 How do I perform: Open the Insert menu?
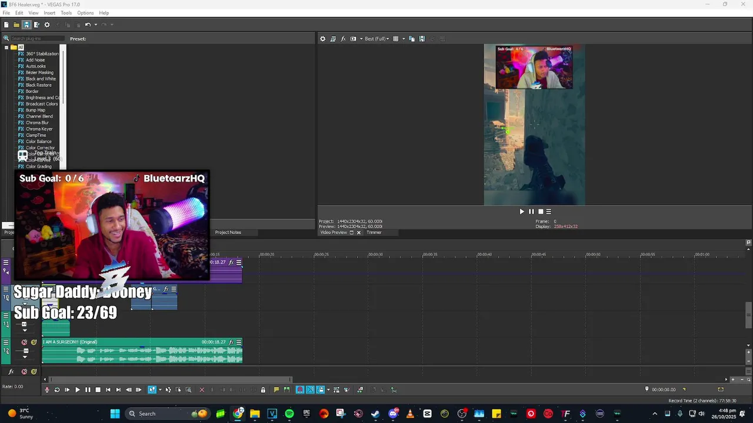point(49,13)
